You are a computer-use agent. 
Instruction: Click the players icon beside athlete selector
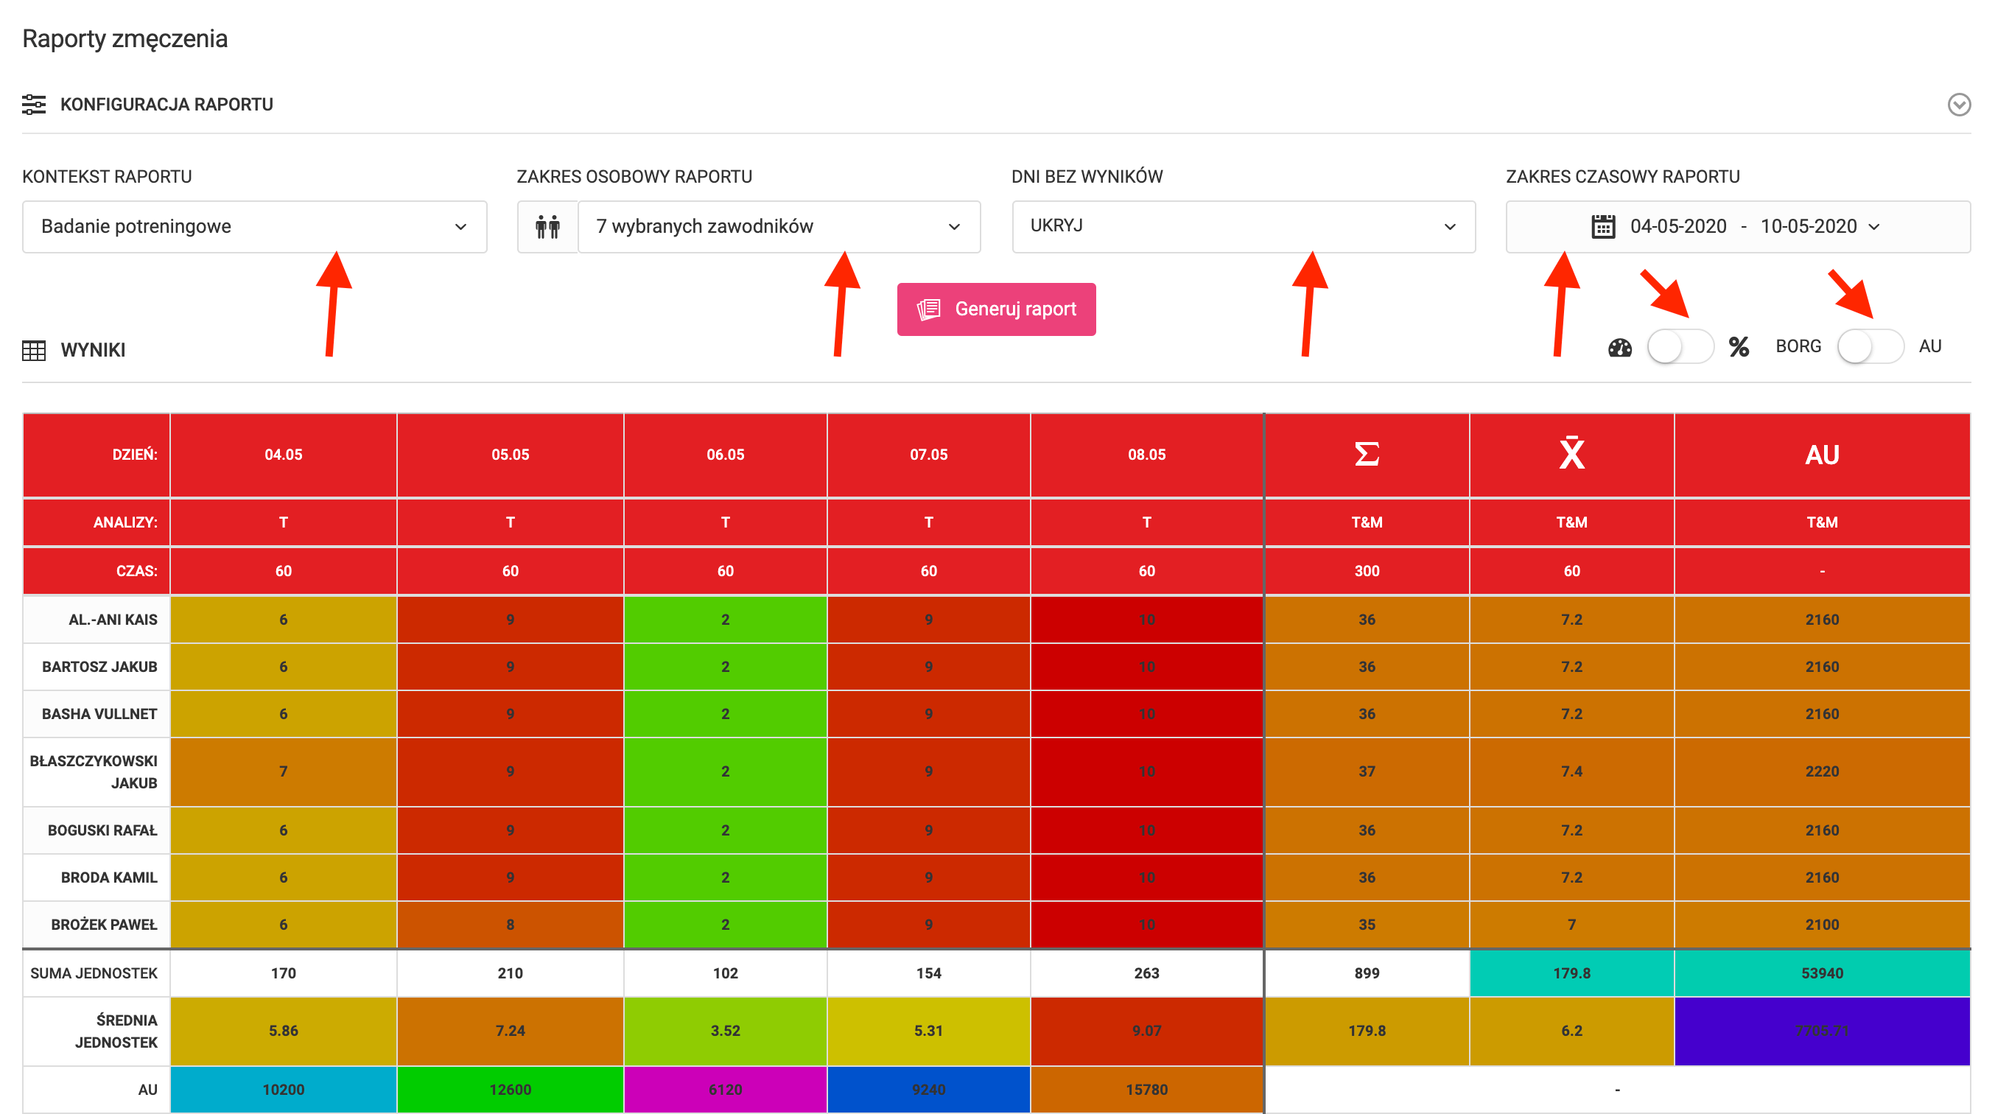547,227
